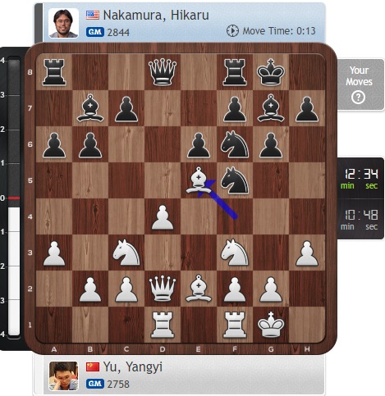
Task: Click the evaluation bar beside the board
Action: [x=14, y=197]
